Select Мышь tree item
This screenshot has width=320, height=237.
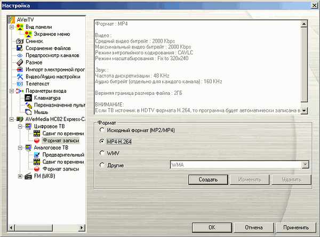[x=41, y=112]
